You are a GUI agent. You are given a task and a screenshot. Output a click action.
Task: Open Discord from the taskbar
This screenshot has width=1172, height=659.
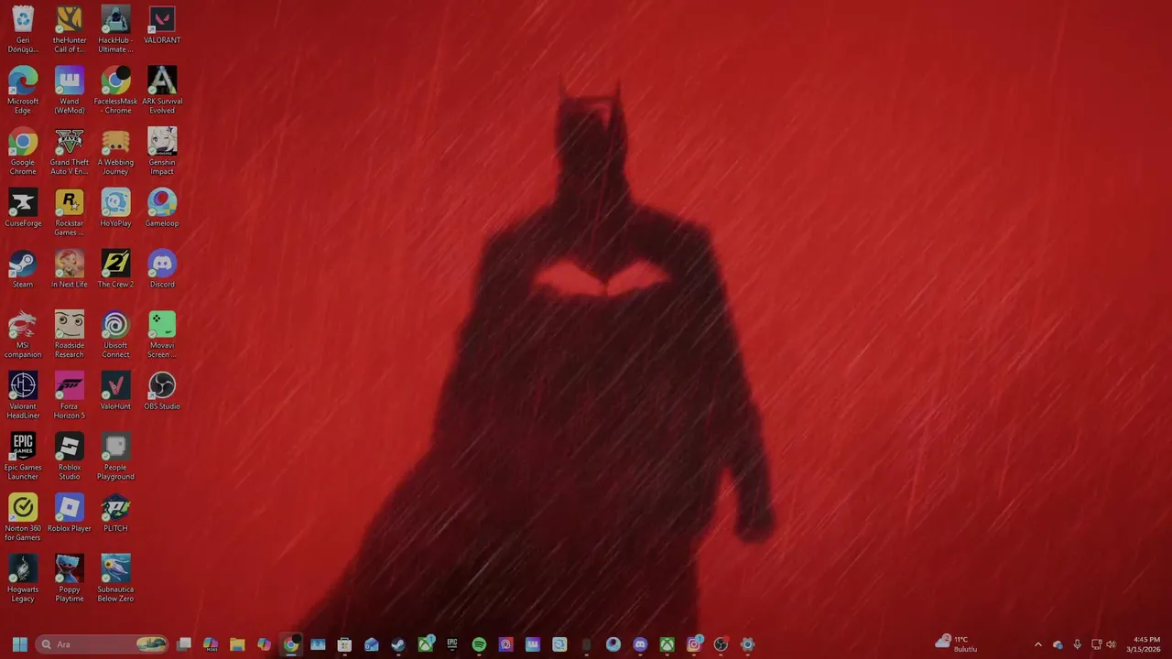pyautogui.click(x=640, y=644)
